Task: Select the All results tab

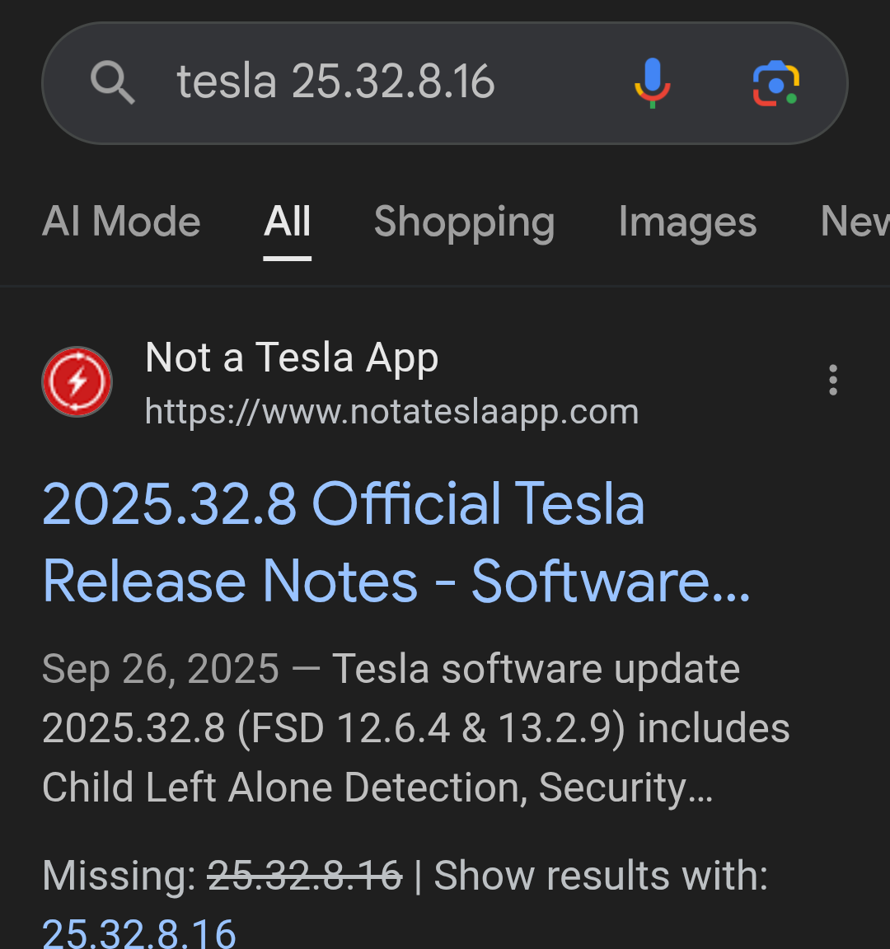Action: 288,222
